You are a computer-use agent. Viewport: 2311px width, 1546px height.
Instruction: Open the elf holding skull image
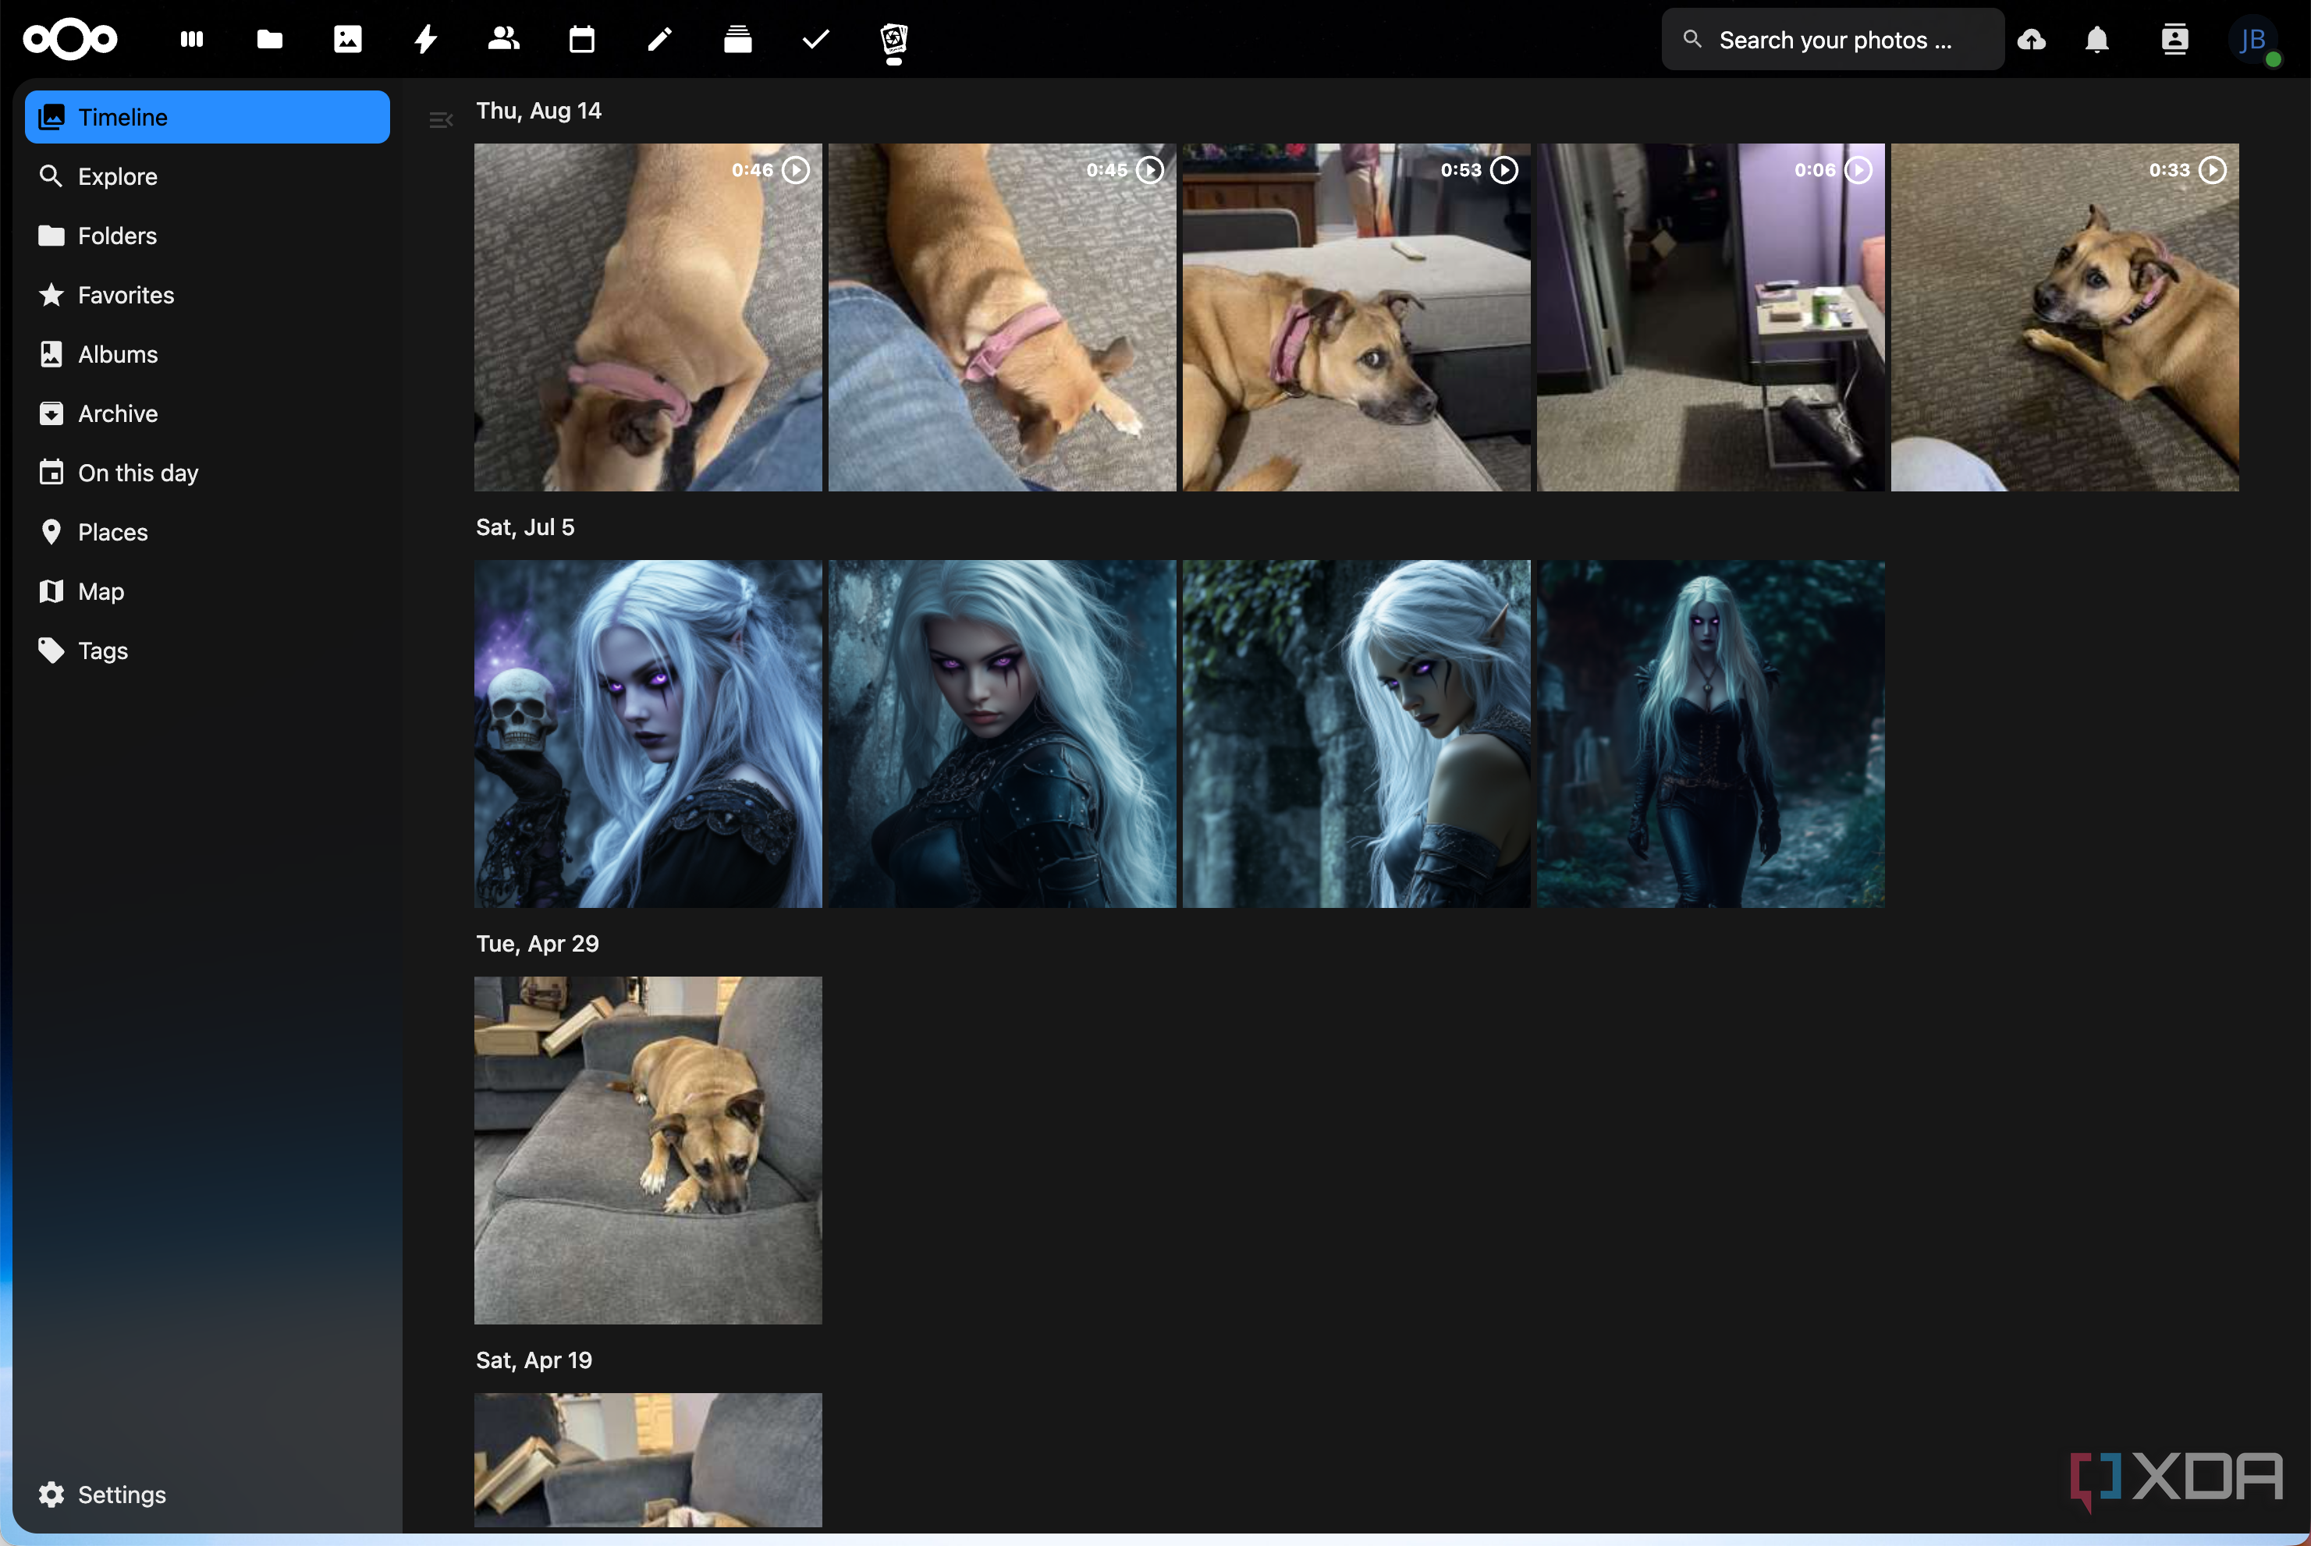648,733
